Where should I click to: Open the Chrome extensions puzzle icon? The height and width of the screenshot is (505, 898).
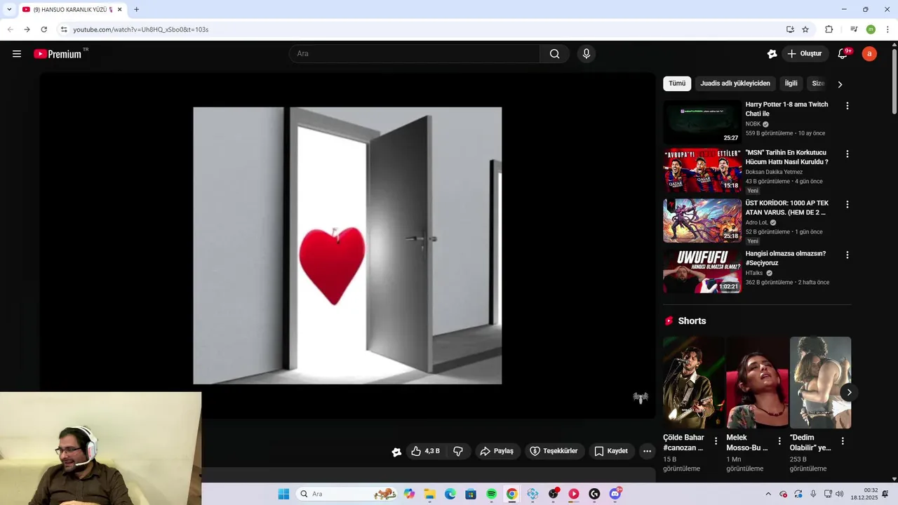[x=829, y=29]
